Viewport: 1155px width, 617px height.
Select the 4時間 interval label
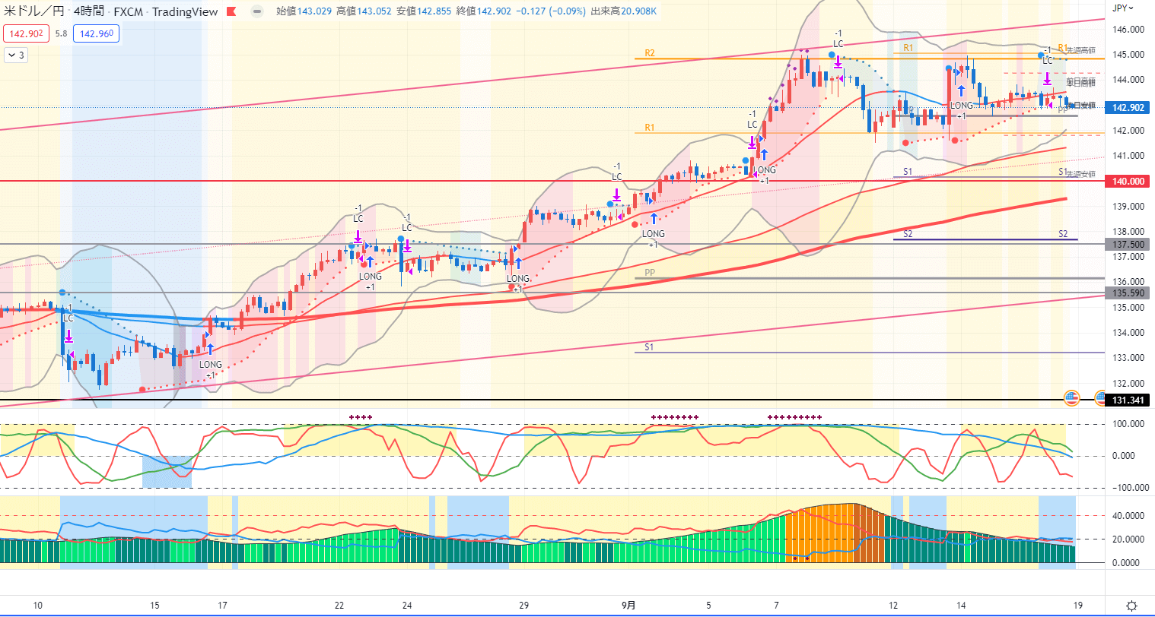89,11
